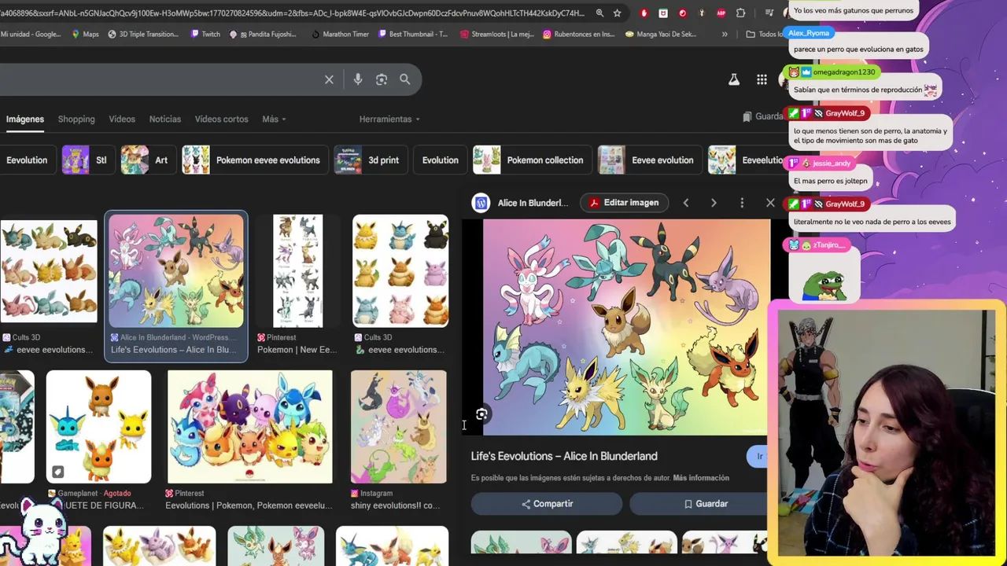
Task: Expand the Herramientas dropdown
Action: [389, 119]
